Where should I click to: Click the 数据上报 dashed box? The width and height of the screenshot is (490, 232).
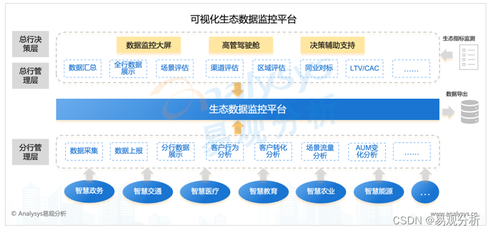coord(129,151)
